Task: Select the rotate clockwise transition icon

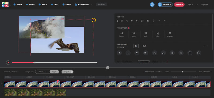Action: [x=155, y=53]
